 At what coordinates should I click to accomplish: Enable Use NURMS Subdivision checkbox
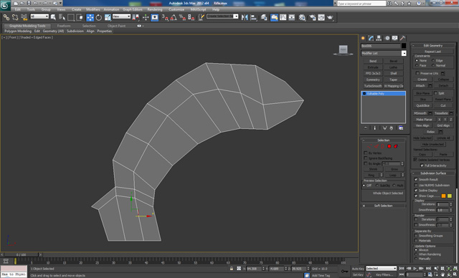(x=416, y=185)
